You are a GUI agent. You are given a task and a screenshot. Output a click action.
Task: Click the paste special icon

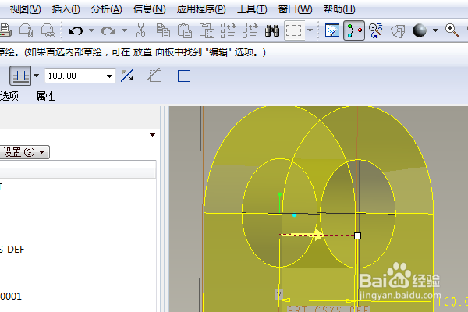[x=207, y=30]
